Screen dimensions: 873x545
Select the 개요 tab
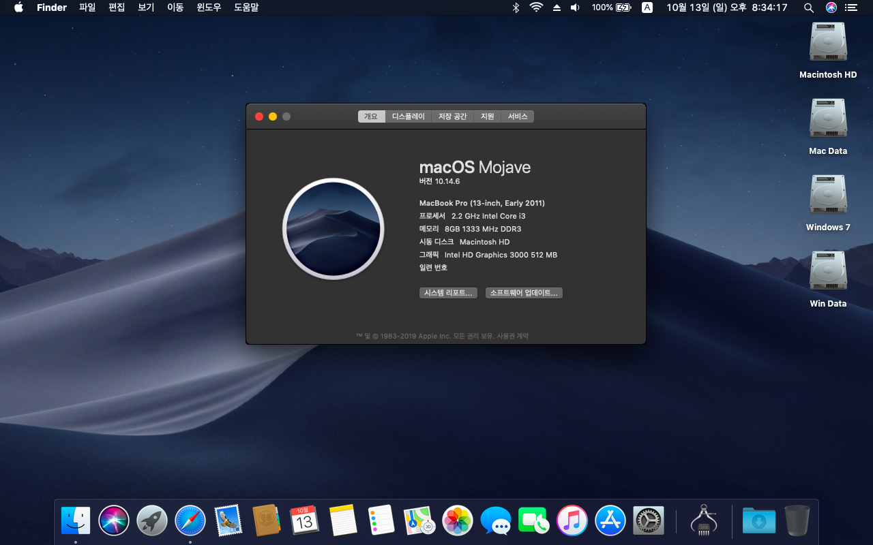(371, 116)
